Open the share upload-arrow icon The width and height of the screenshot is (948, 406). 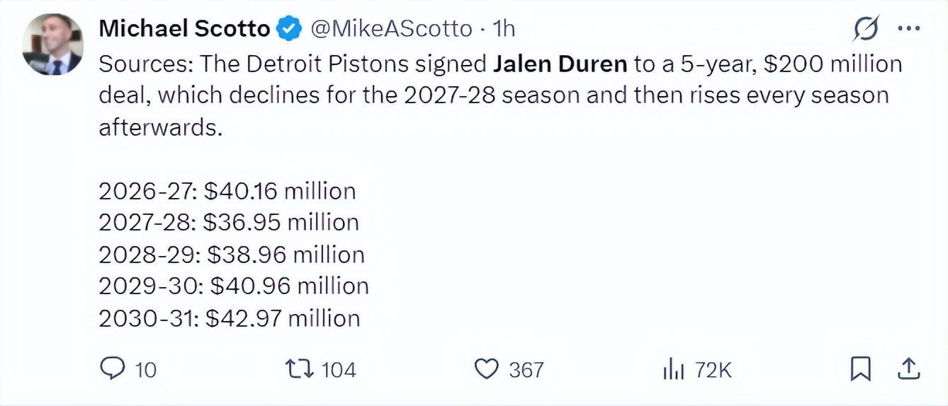pyautogui.click(x=908, y=369)
